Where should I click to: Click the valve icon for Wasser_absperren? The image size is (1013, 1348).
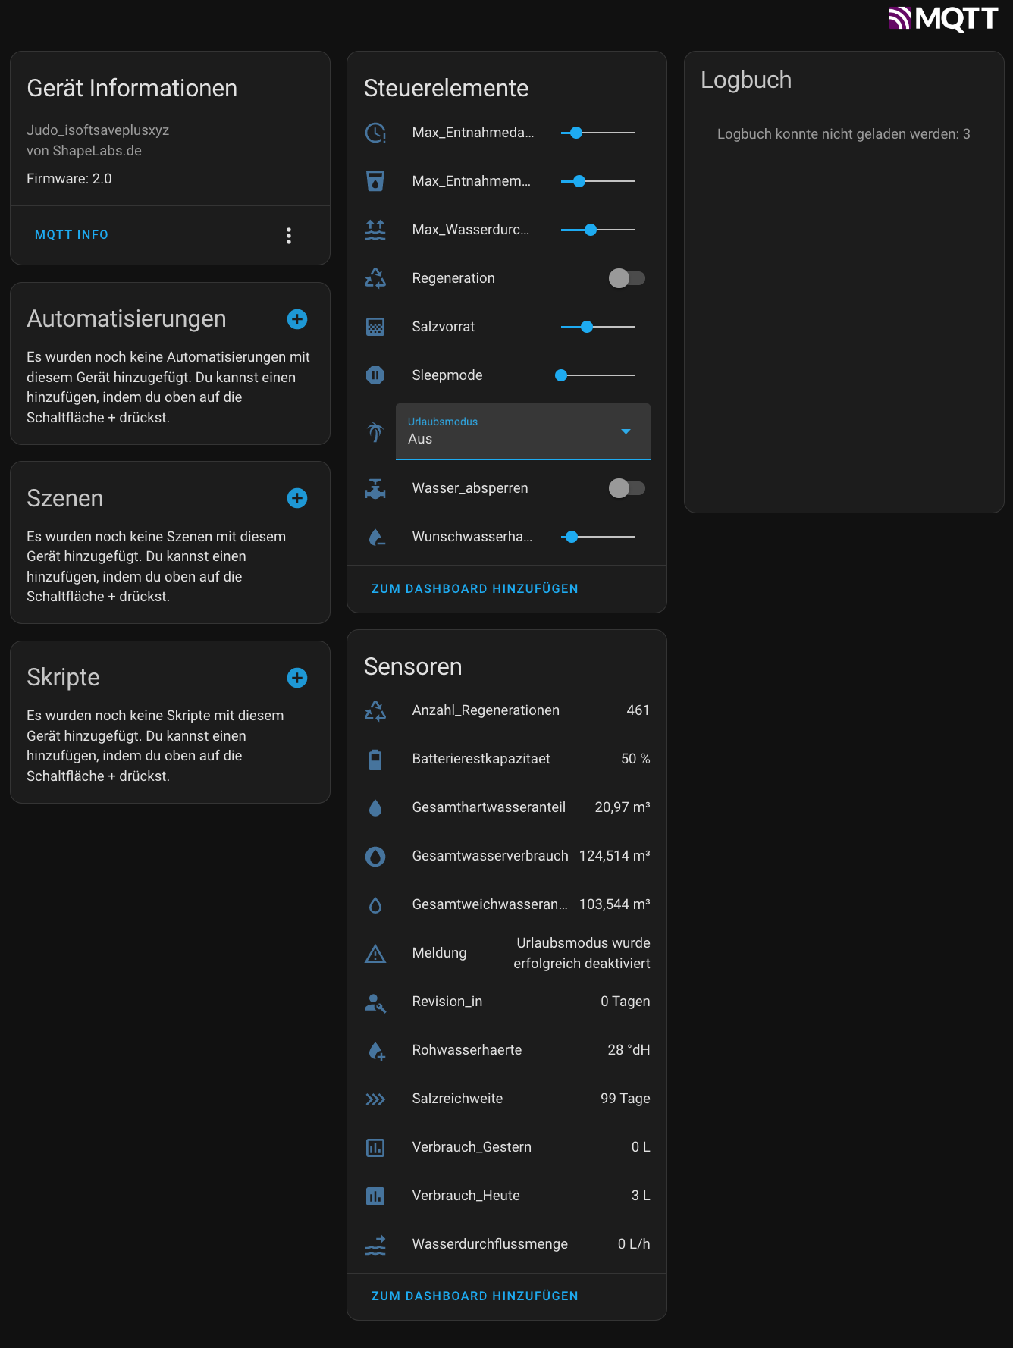point(375,488)
